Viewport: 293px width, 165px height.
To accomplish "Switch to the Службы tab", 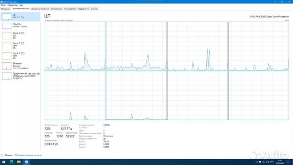I will pos(94,9).
